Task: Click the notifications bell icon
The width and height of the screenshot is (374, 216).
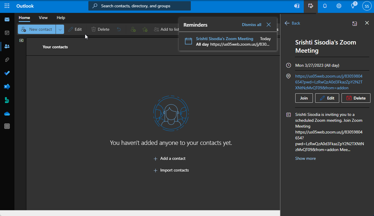Action: point(325,6)
